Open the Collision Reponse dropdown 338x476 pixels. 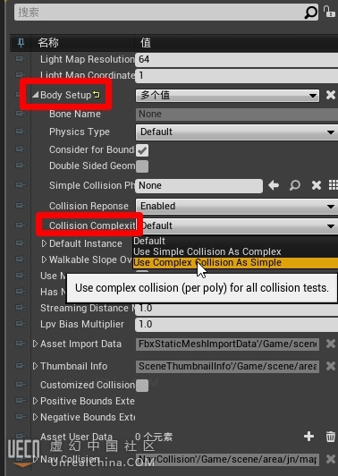point(237,206)
